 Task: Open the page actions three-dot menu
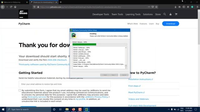click(x=149, y=7)
